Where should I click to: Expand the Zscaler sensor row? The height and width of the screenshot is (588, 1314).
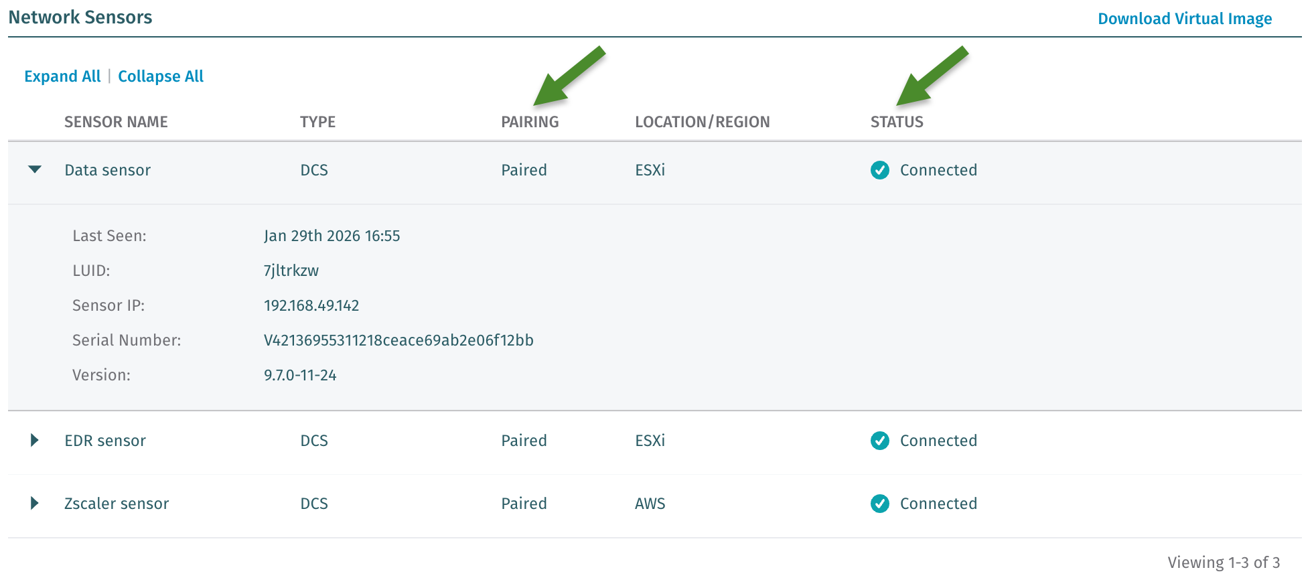coord(35,504)
